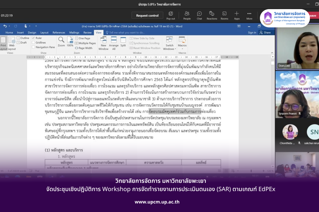Fit the document to Page Width
The width and height of the screenshot is (319, 212).
point(84,48)
